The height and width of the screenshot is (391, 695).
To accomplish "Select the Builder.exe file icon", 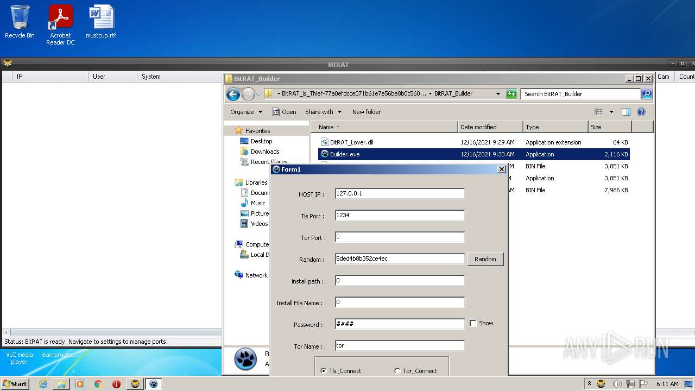I will pyautogui.click(x=325, y=154).
